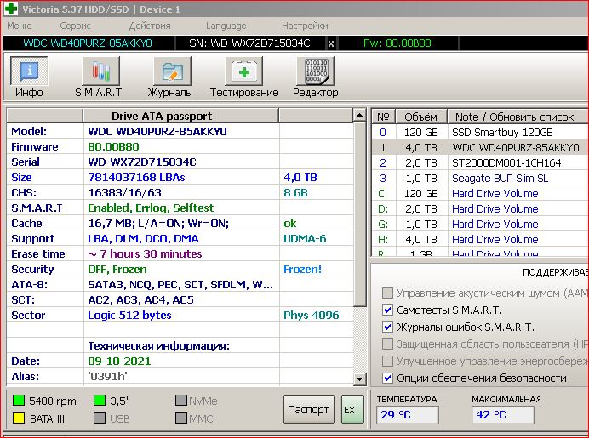589x438 pixels.
Task: Toggle Защищенная область пользователя checkbox
Action: click(x=387, y=344)
